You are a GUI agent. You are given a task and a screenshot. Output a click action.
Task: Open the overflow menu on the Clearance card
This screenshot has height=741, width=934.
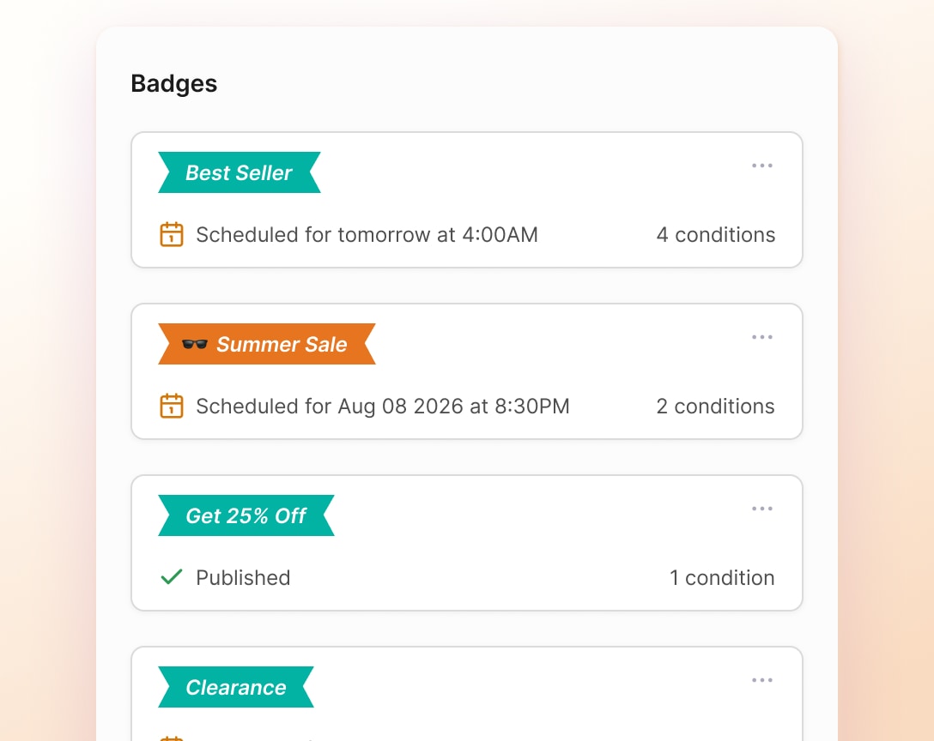click(x=762, y=680)
